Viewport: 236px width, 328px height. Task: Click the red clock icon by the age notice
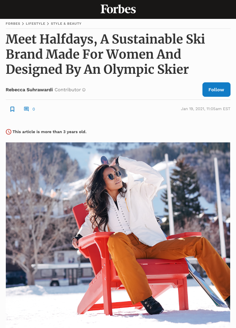8,132
